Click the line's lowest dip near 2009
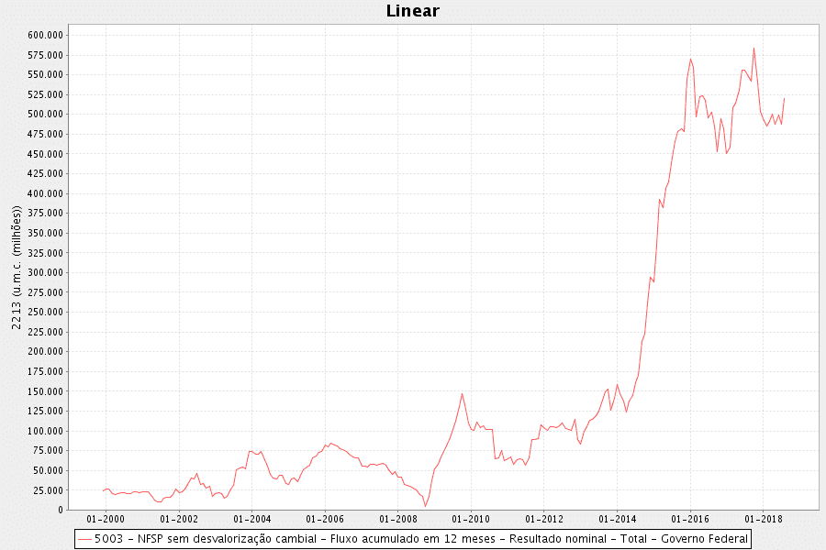This screenshot has width=826, height=550. coord(425,506)
